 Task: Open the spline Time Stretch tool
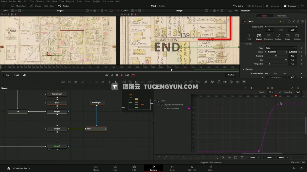tap(229, 157)
